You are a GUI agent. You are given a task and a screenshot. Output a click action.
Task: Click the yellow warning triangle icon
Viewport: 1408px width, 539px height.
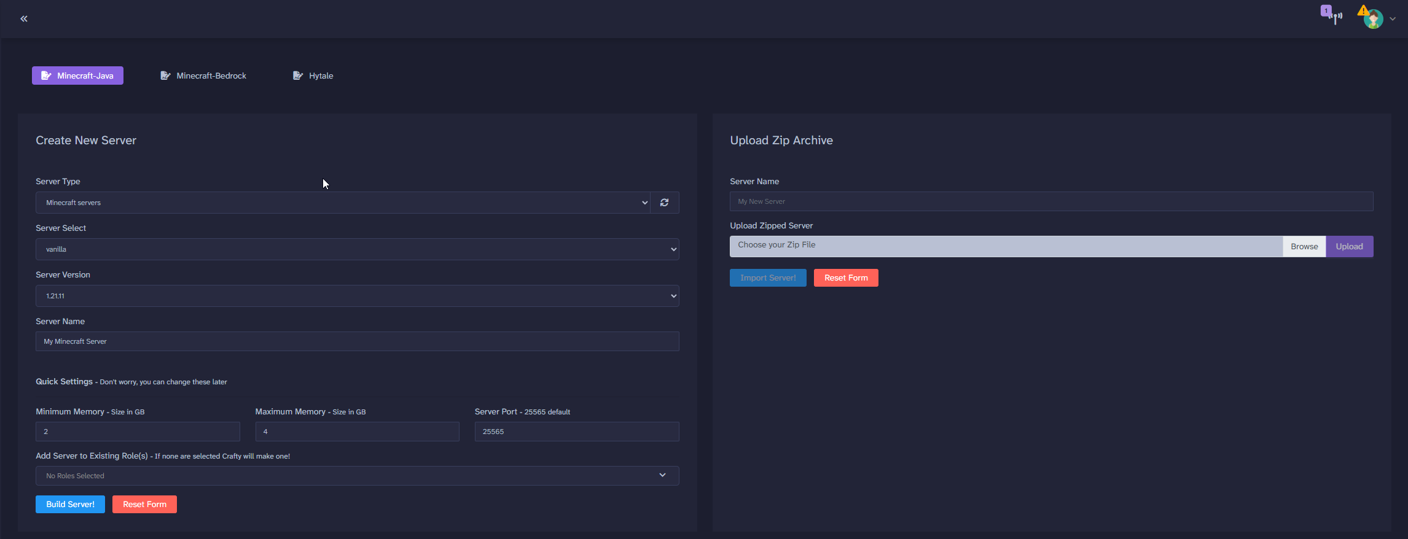point(1363,10)
